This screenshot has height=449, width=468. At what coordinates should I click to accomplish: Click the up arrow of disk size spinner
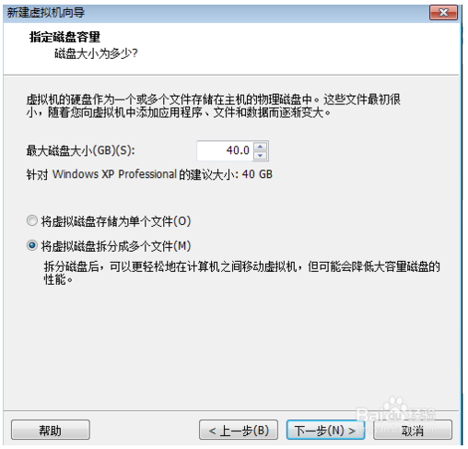261,147
